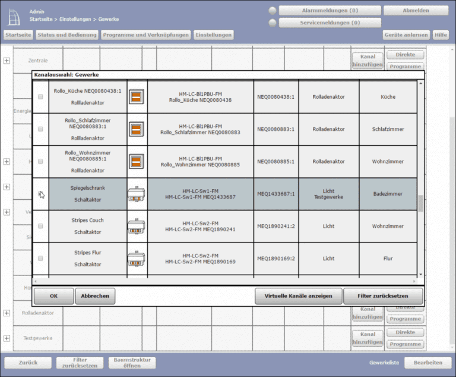The width and height of the screenshot is (456, 377).
Task: Click Filter zurücksetzen in the dialog
Action: click(x=383, y=296)
